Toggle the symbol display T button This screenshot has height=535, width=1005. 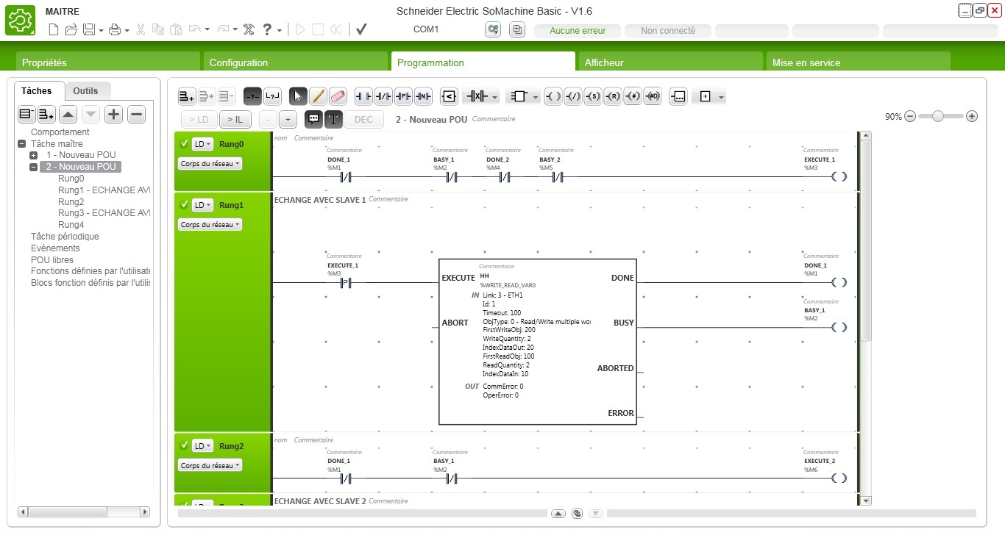333,119
